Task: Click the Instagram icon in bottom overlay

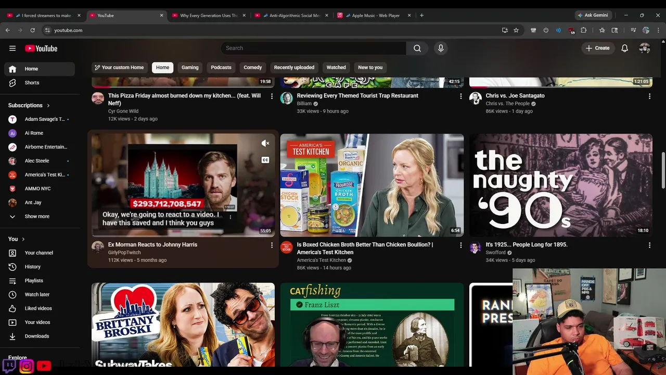Action: coord(27,366)
